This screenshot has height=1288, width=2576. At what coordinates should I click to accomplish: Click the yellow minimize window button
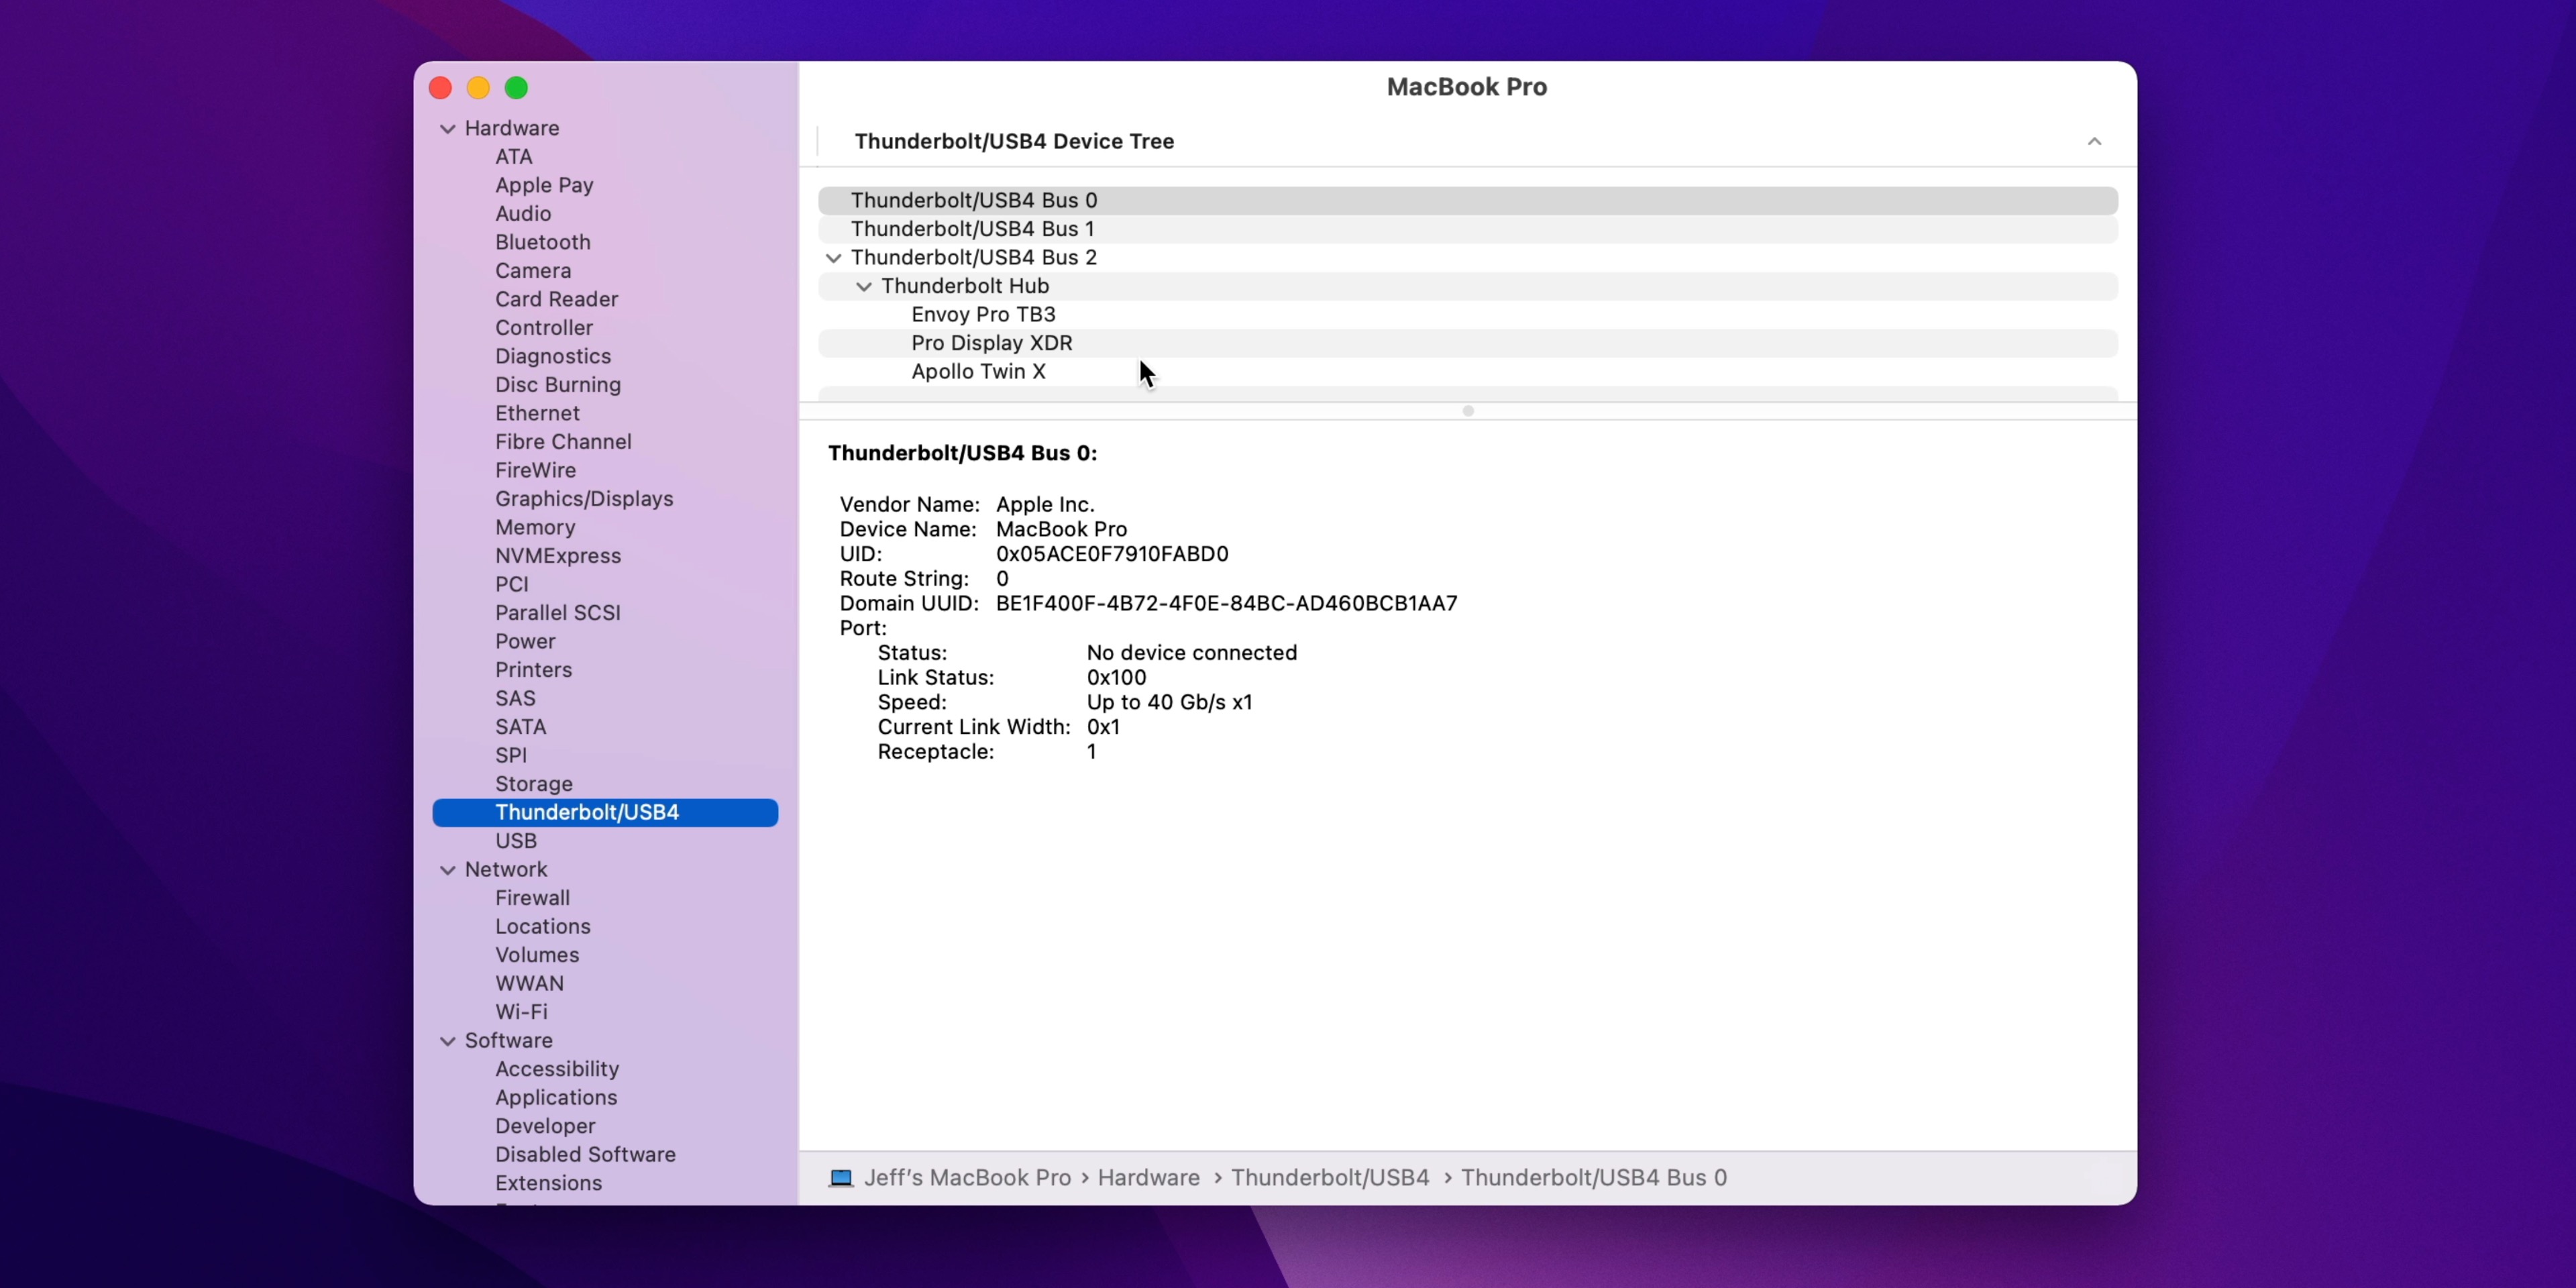click(478, 88)
